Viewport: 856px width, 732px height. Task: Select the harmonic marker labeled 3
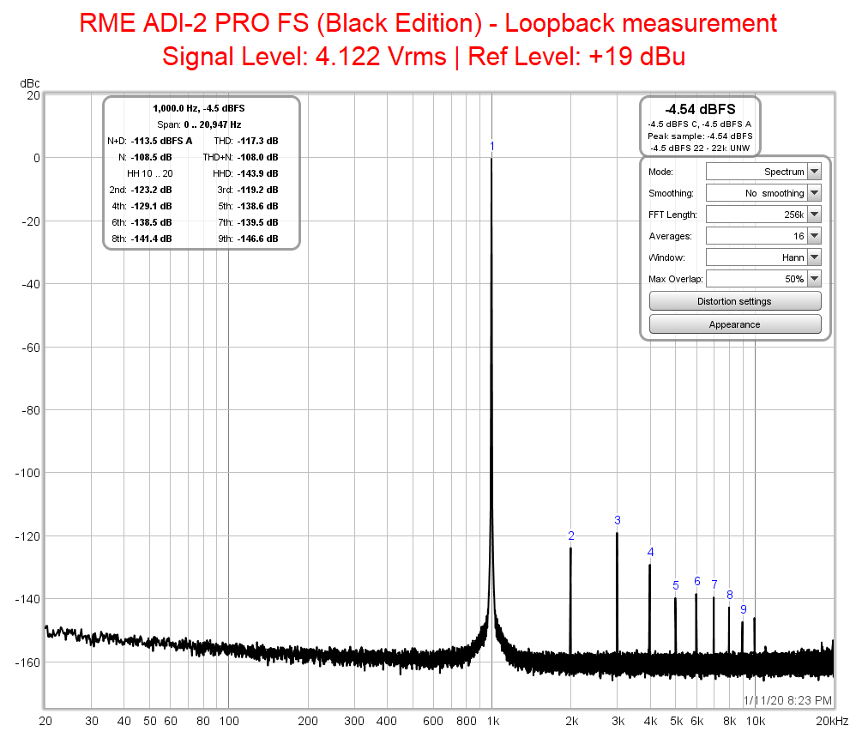coord(618,520)
